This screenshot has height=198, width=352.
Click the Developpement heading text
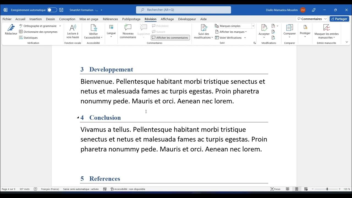[111, 70]
